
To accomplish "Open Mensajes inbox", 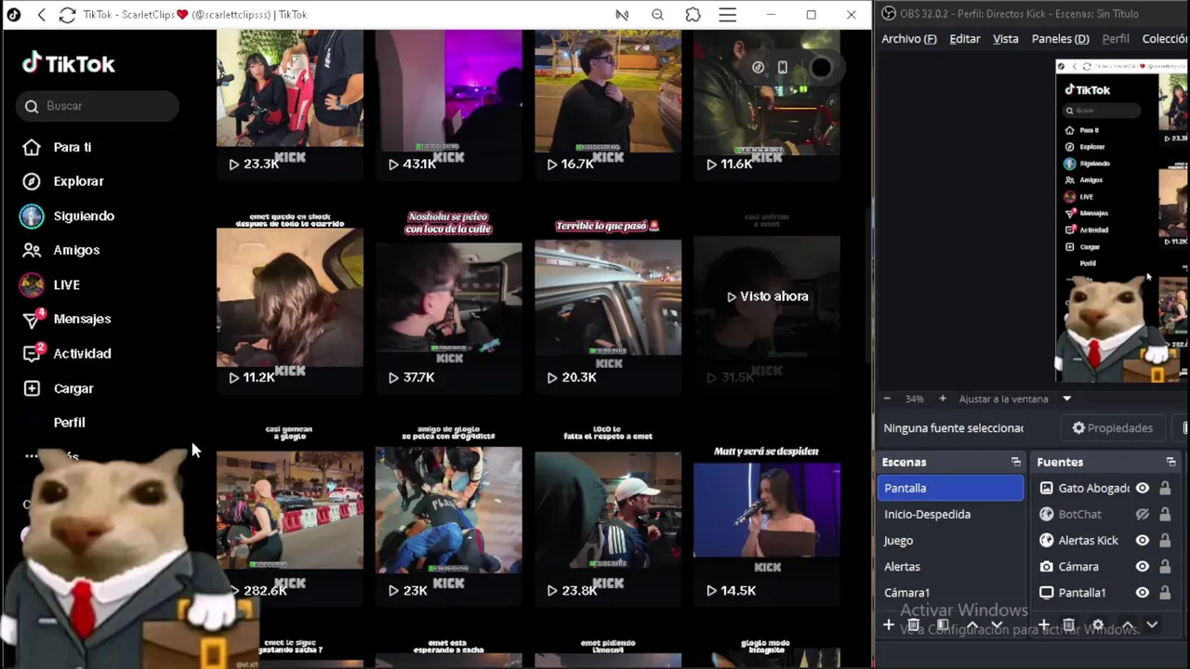I will point(82,319).
